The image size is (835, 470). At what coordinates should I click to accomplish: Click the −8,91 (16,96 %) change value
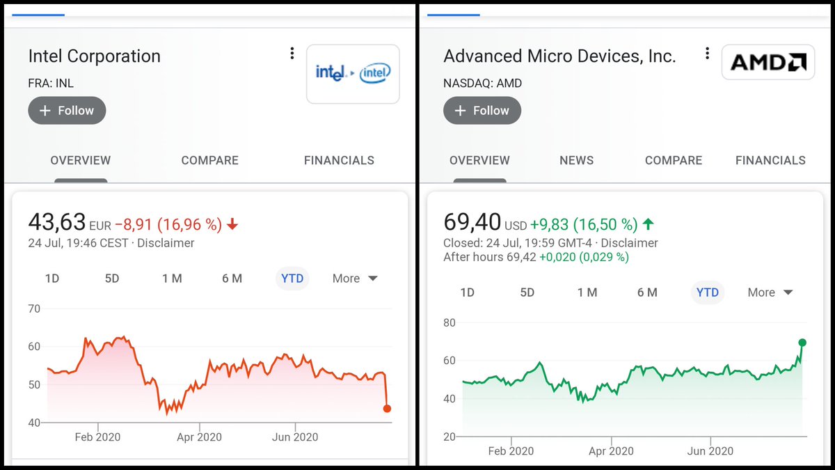tap(168, 224)
